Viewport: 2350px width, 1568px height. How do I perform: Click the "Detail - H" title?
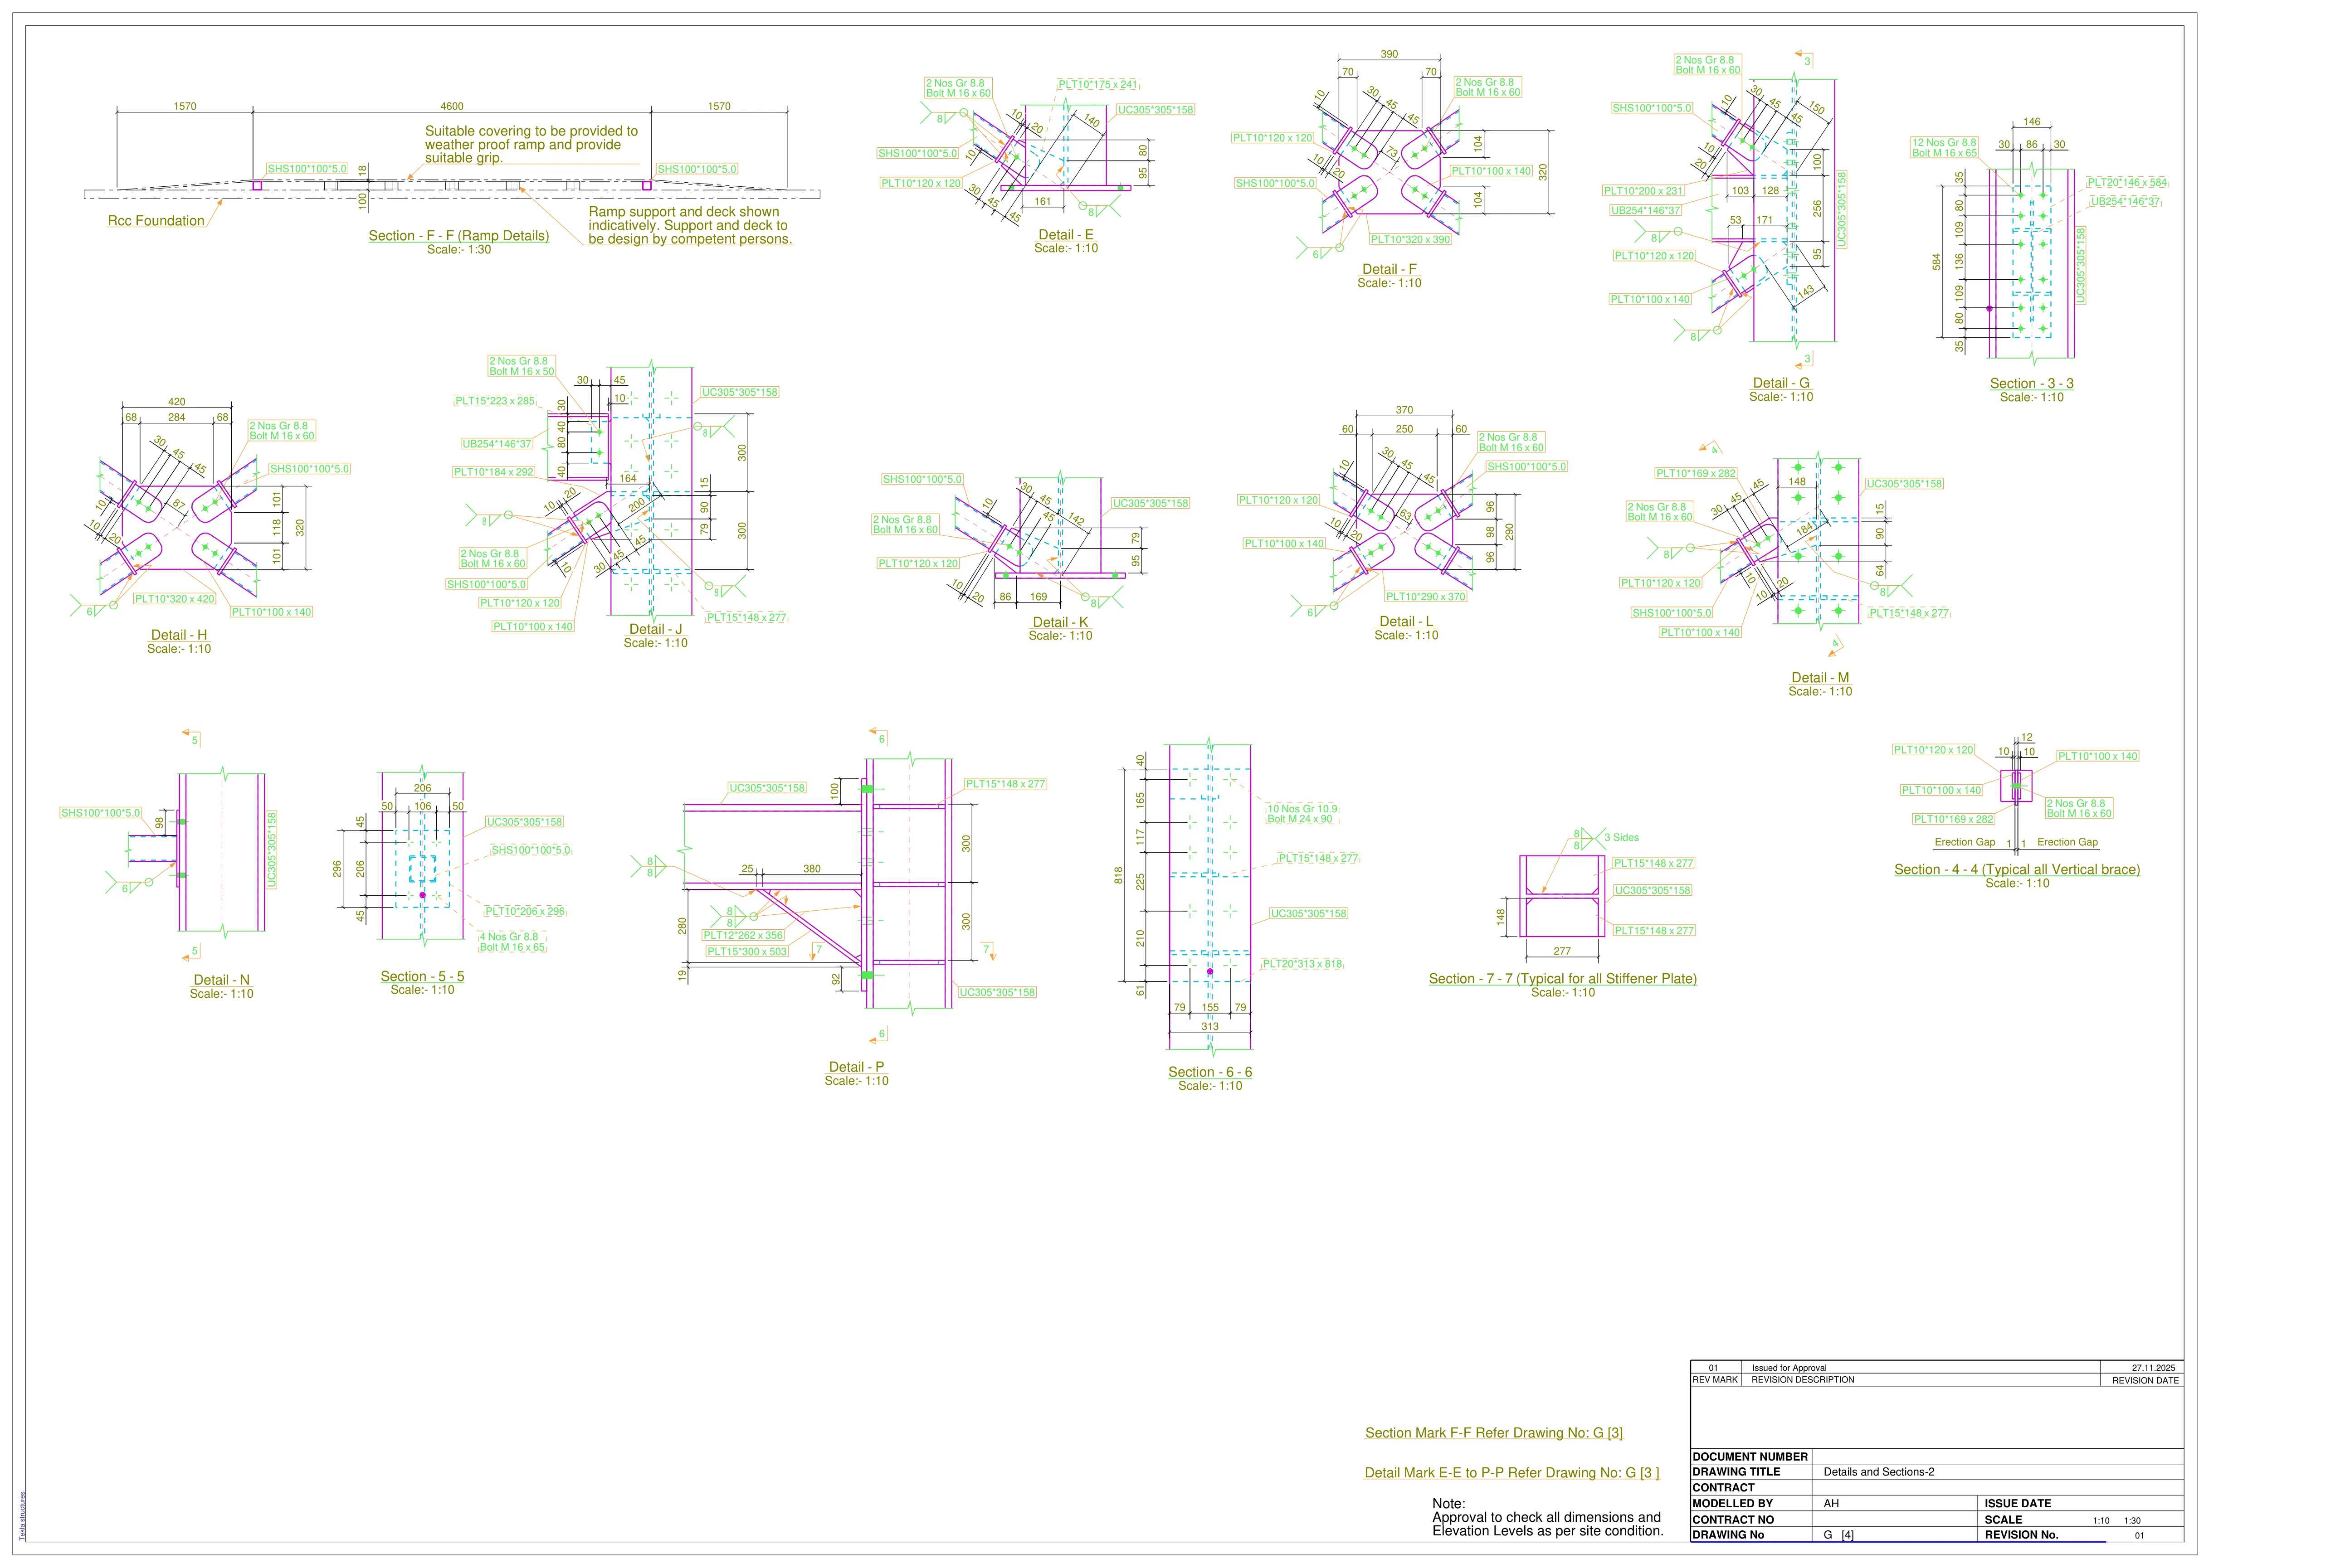click(179, 635)
